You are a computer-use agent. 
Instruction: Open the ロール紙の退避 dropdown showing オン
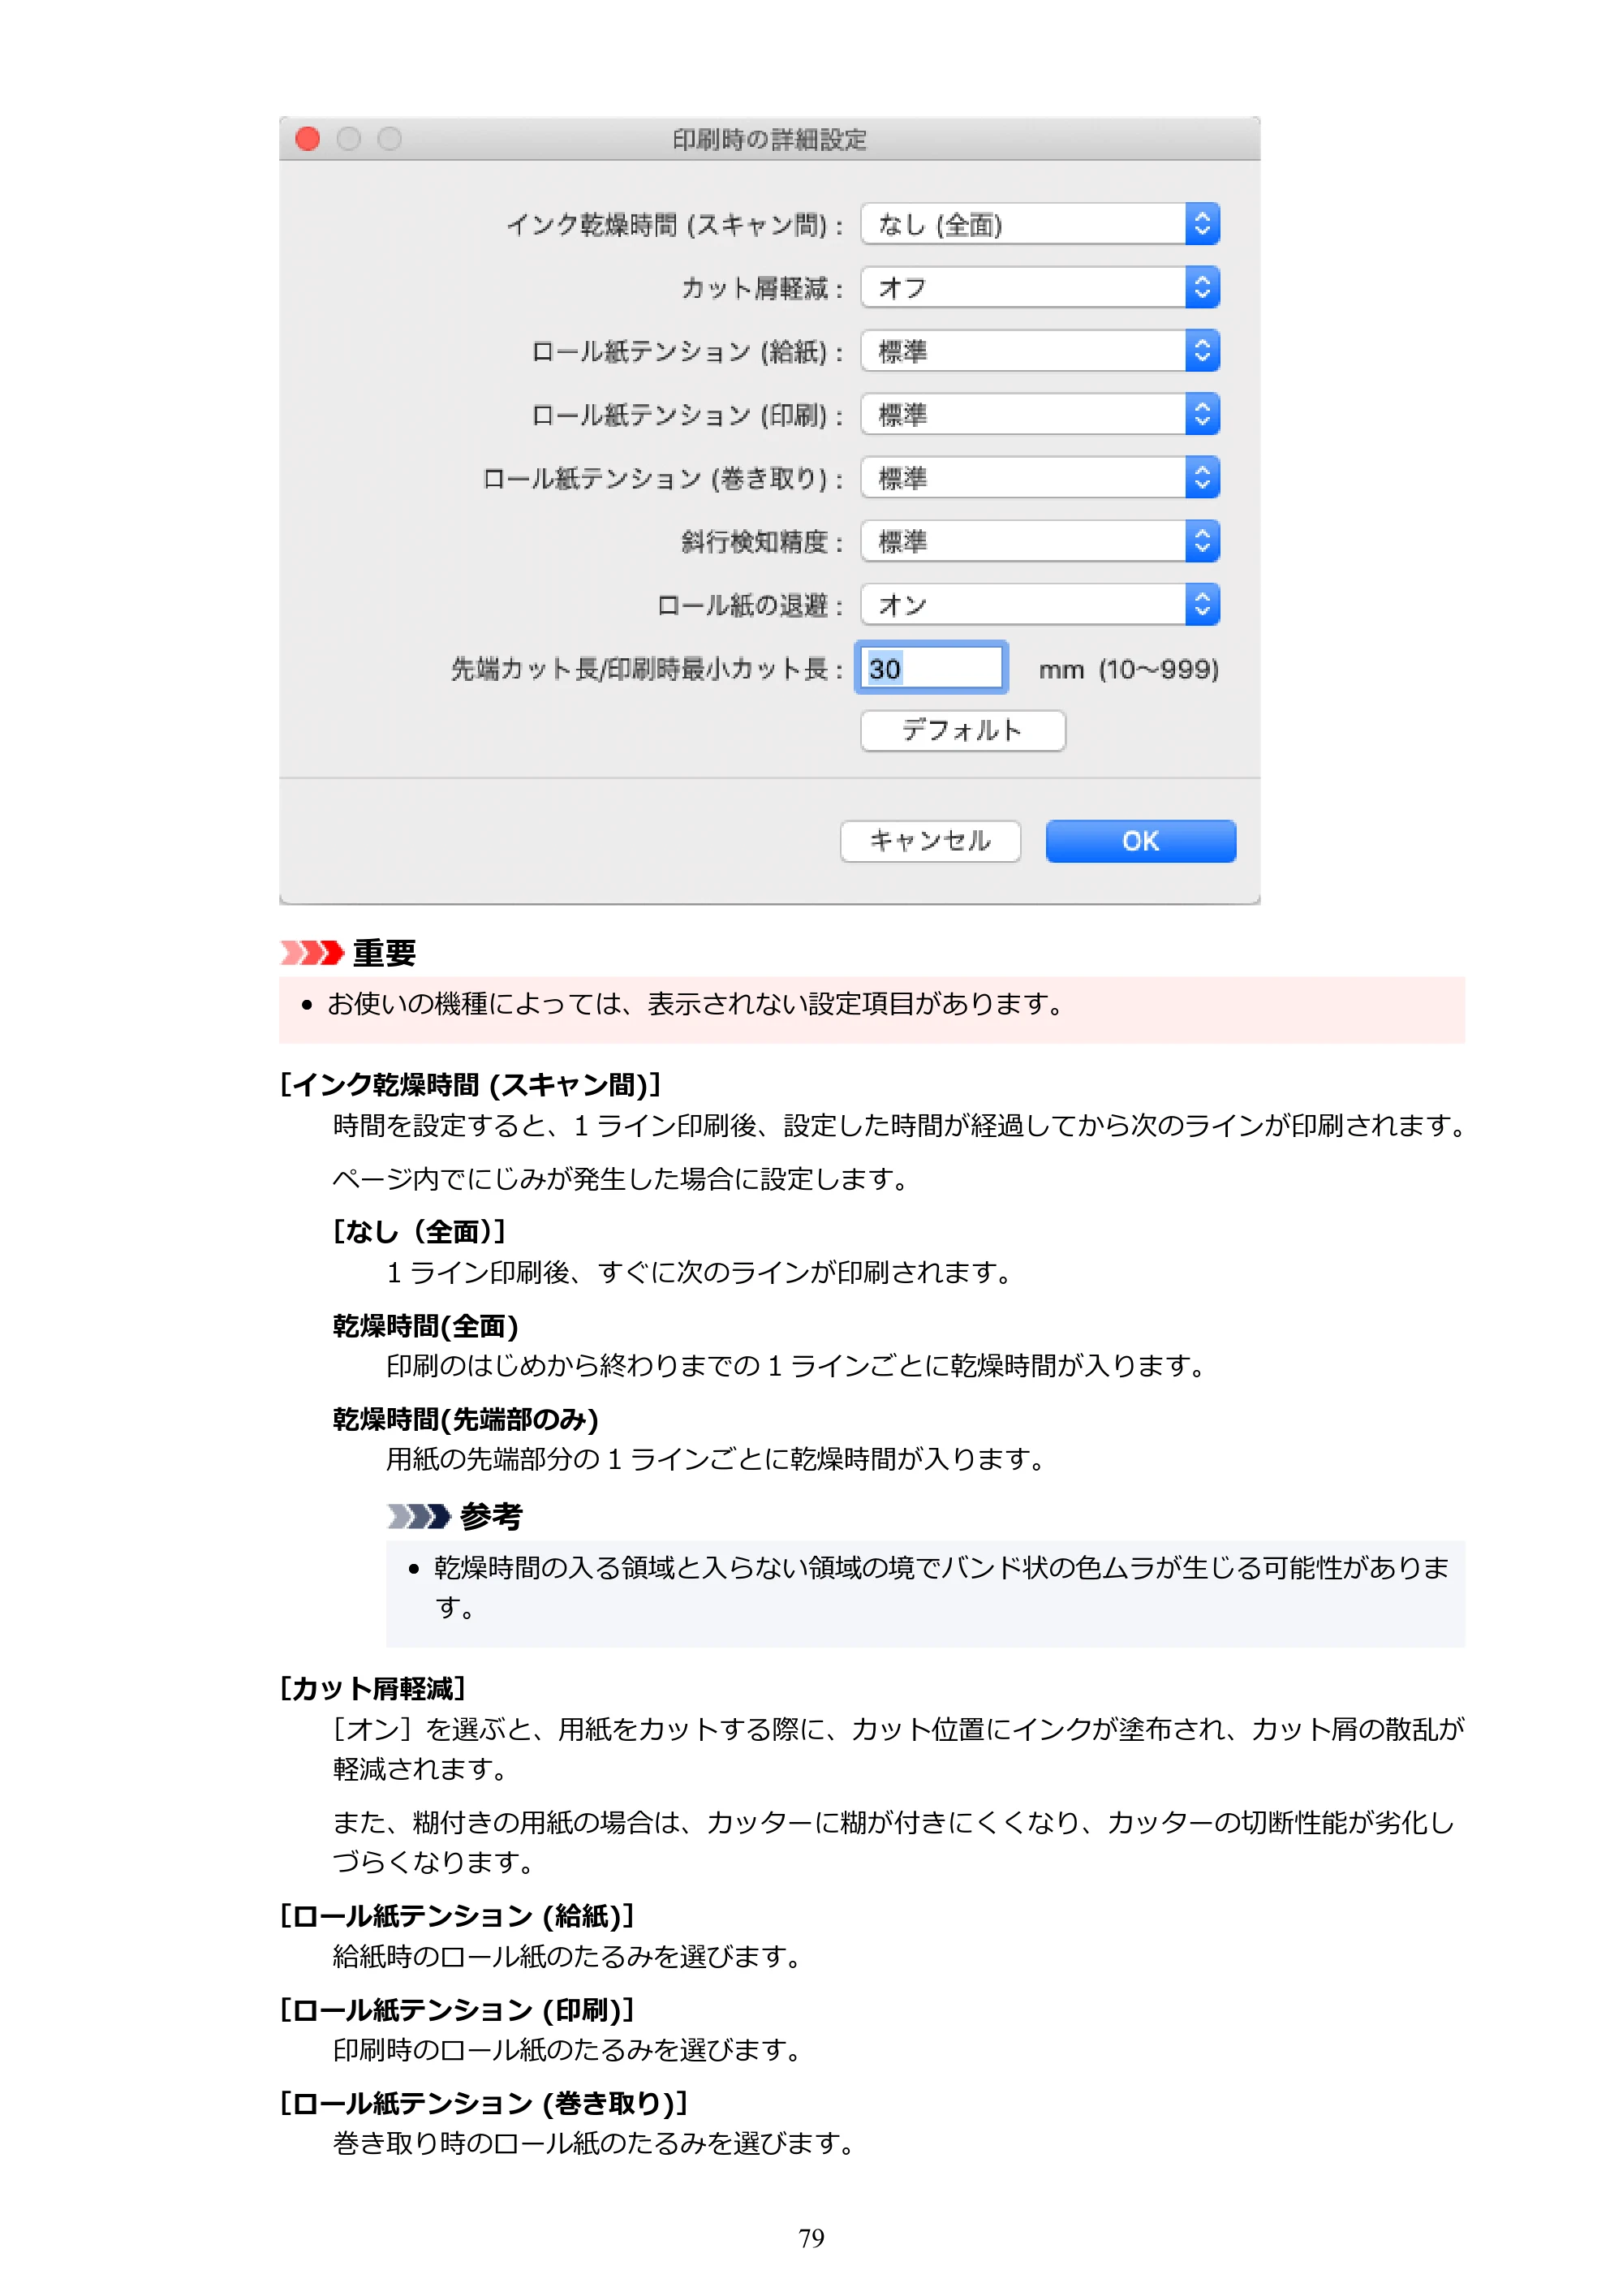click(x=1039, y=605)
